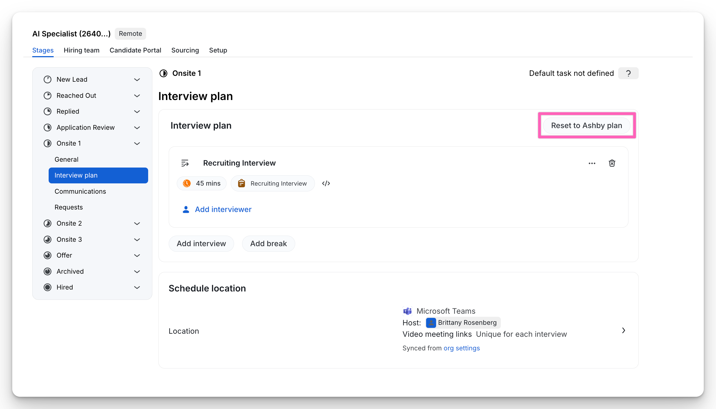The height and width of the screenshot is (409, 716).
Task: Open Location settings chevron arrow
Action: click(623, 330)
